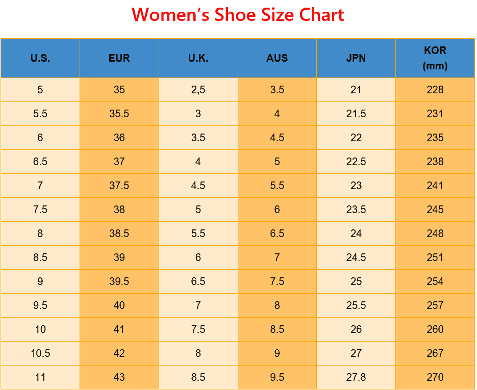Click the Women's Shoe Size Chart title

pos(238,15)
